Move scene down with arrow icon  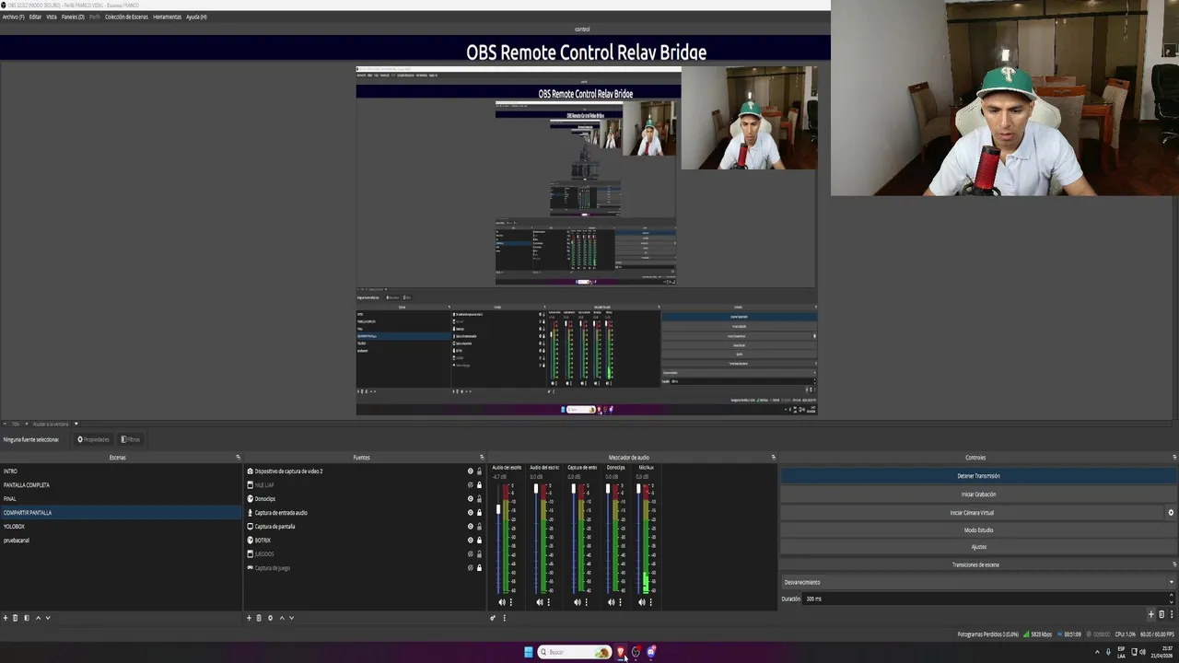point(48,618)
